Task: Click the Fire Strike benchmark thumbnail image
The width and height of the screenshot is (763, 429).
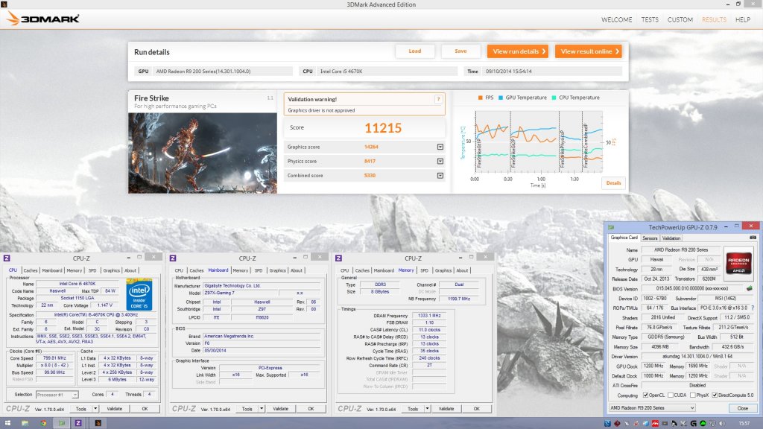Action: pos(203,153)
